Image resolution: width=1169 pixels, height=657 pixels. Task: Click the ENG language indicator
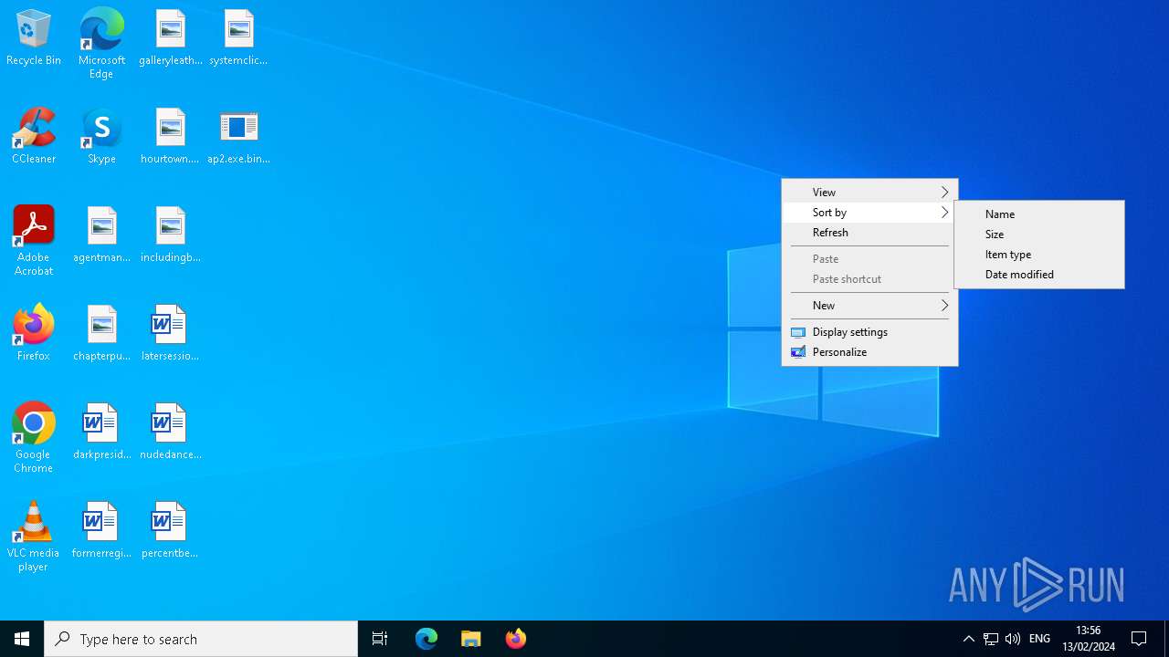pyautogui.click(x=1040, y=639)
